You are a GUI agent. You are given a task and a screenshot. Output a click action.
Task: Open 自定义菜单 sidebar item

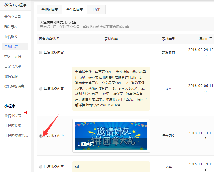13,66
